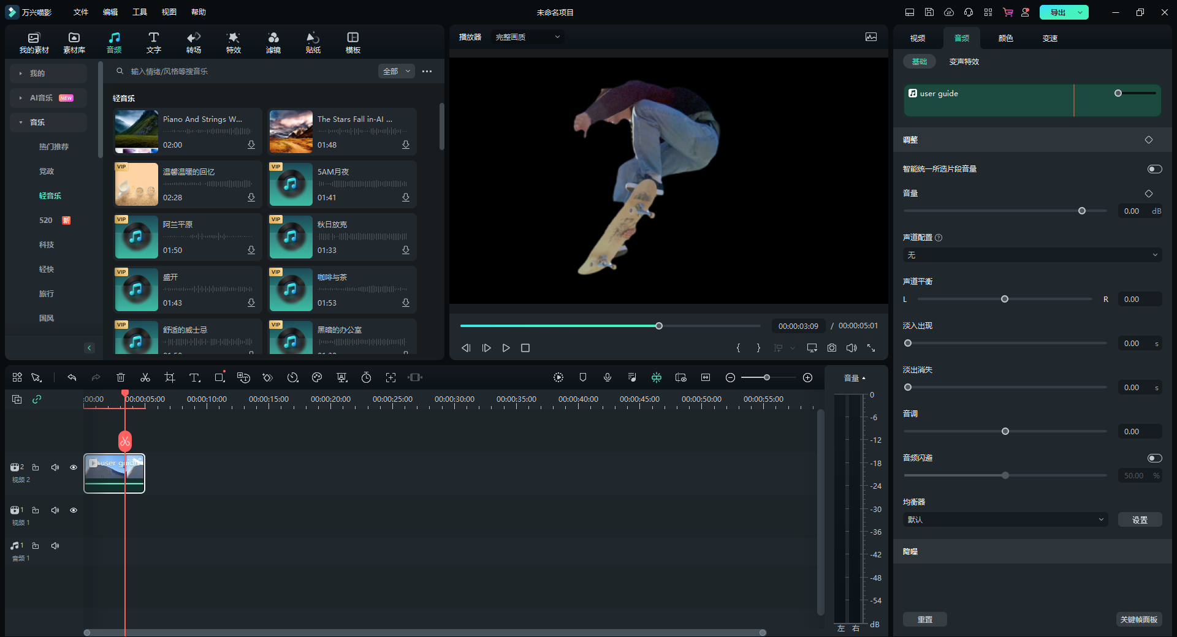Click the 音量 volume slider handle

(x=1082, y=211)
